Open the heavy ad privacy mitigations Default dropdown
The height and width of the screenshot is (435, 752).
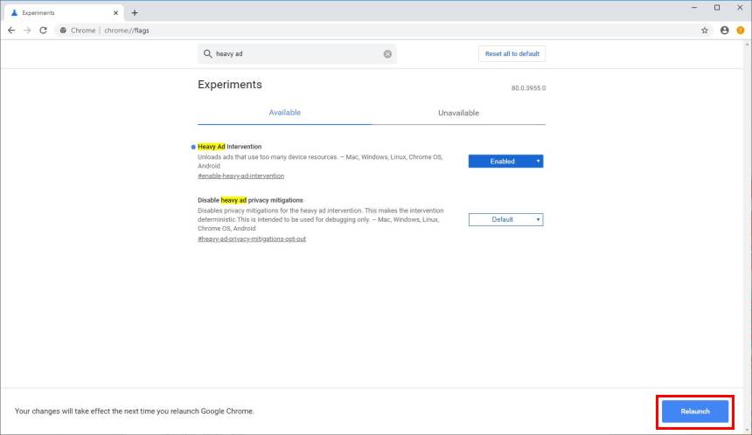click(x=505, y=219)
